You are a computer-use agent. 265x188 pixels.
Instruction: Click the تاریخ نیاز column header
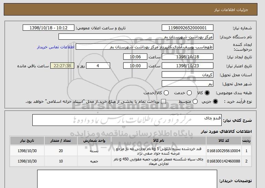click(27, 141)
